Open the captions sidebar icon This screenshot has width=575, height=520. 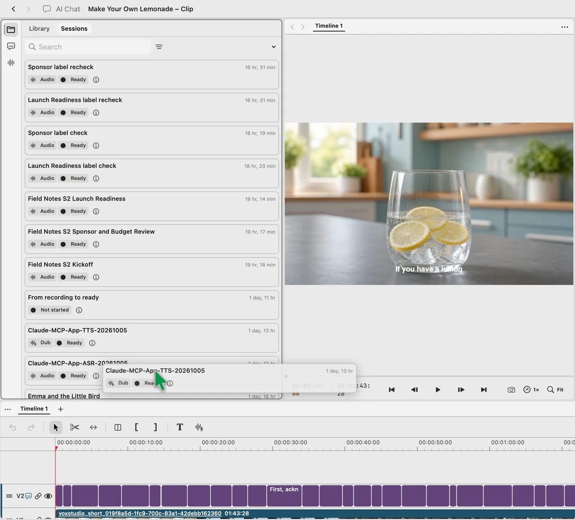coord(11,46)
